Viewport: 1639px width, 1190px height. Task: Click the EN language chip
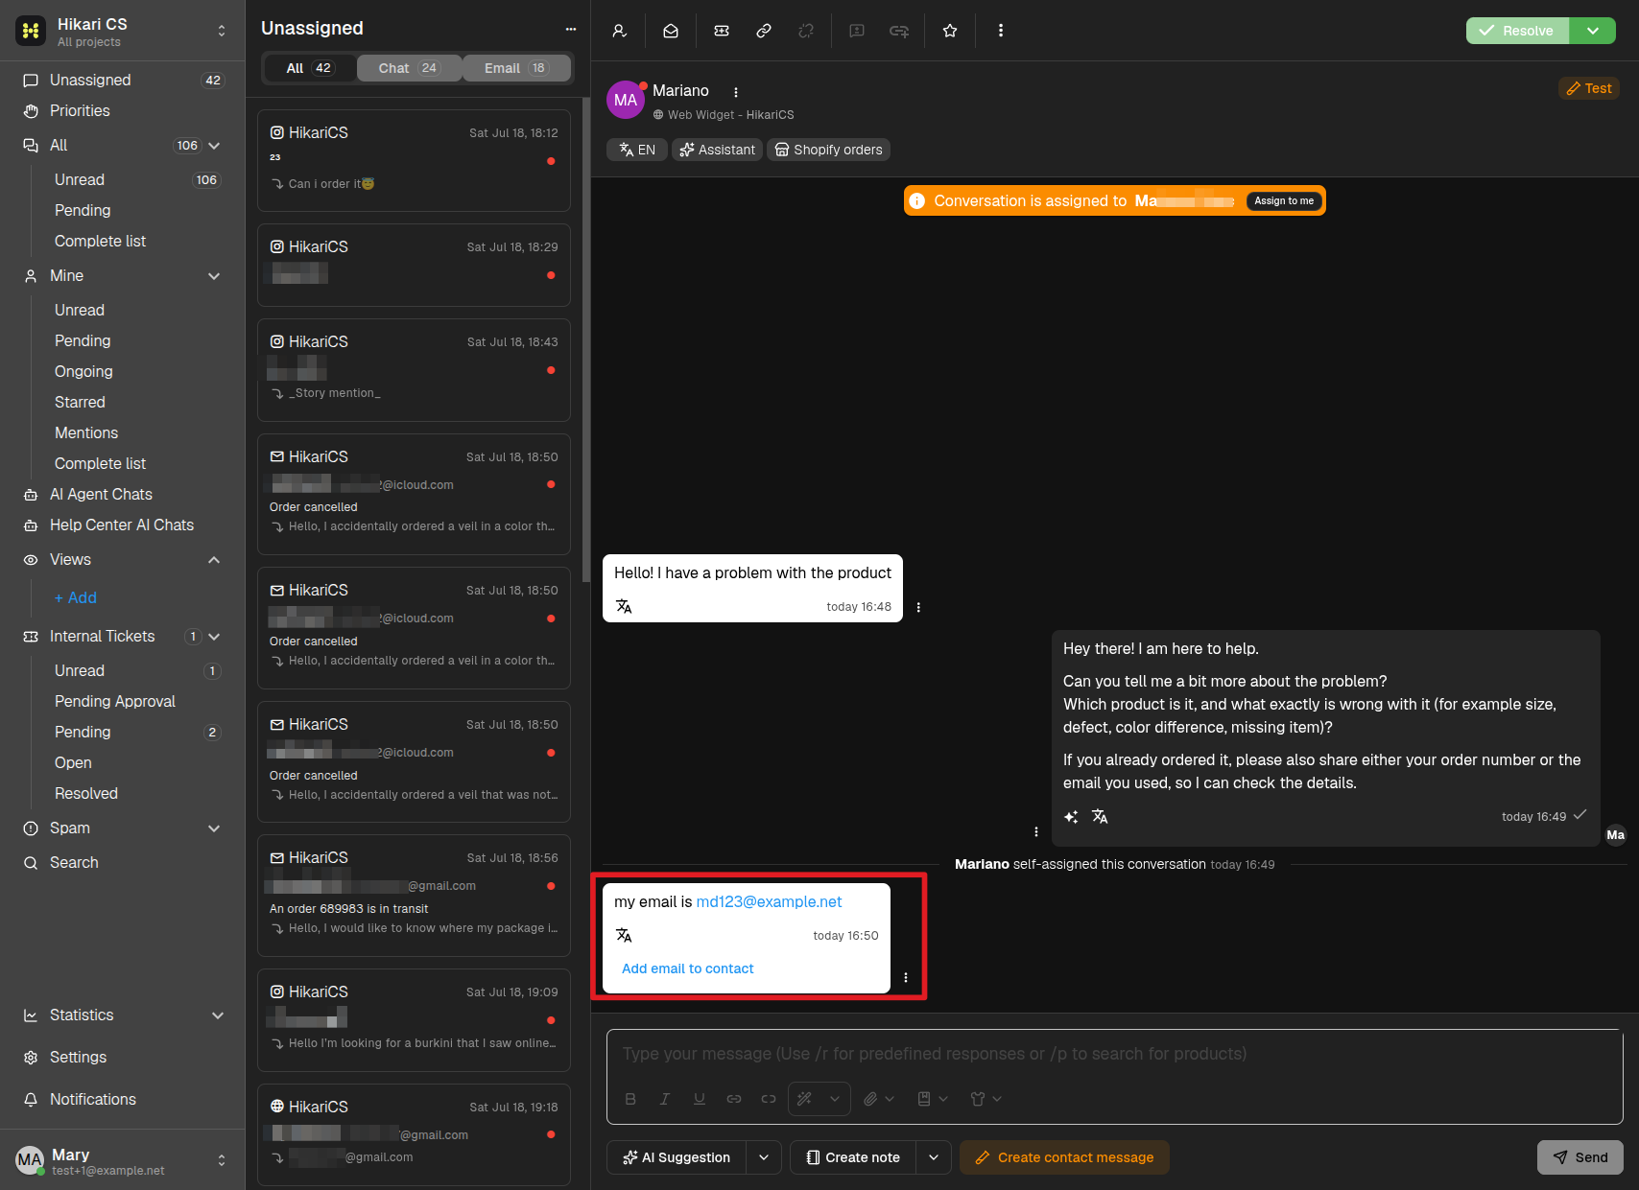coord(637,150)
